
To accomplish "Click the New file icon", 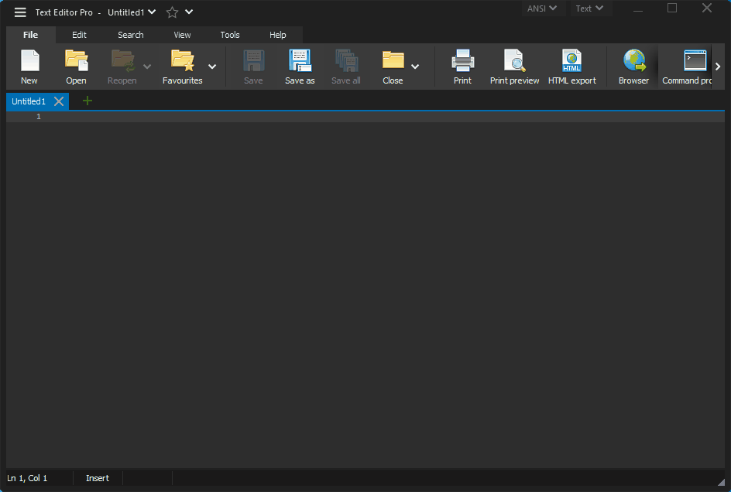I will point(29,62).
